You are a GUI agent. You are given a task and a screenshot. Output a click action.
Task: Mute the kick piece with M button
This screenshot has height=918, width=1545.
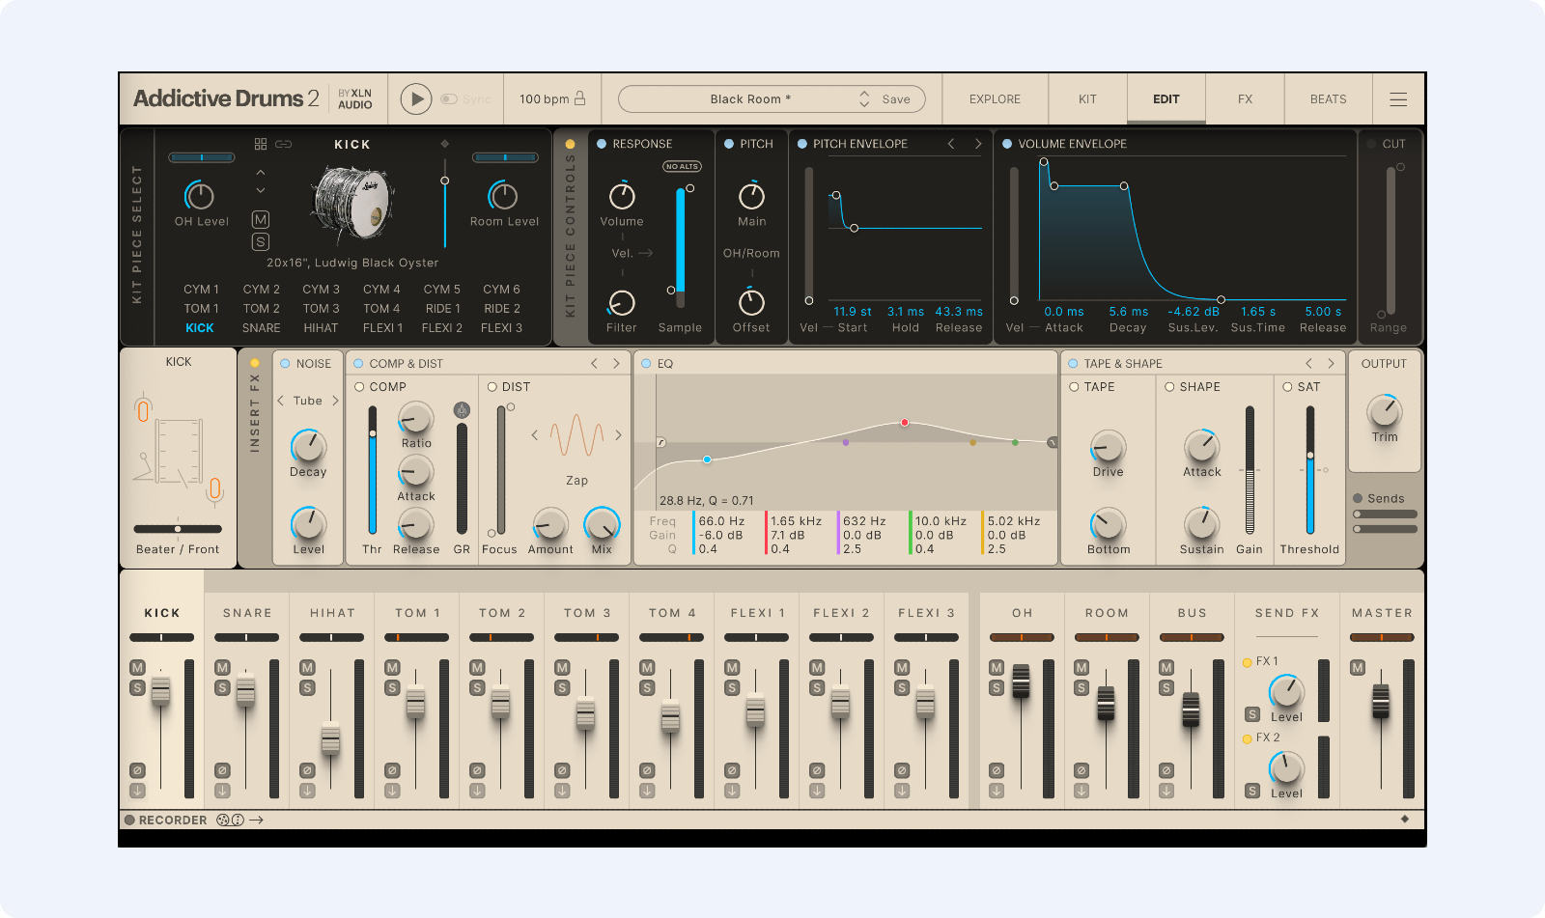point(261,219)
